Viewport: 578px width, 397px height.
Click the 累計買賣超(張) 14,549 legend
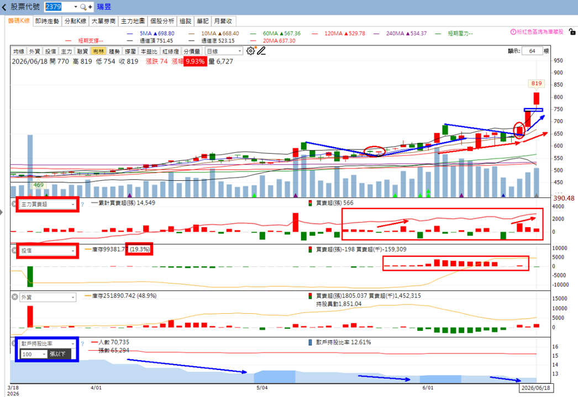pyautogui.click(x=123, y=203)
